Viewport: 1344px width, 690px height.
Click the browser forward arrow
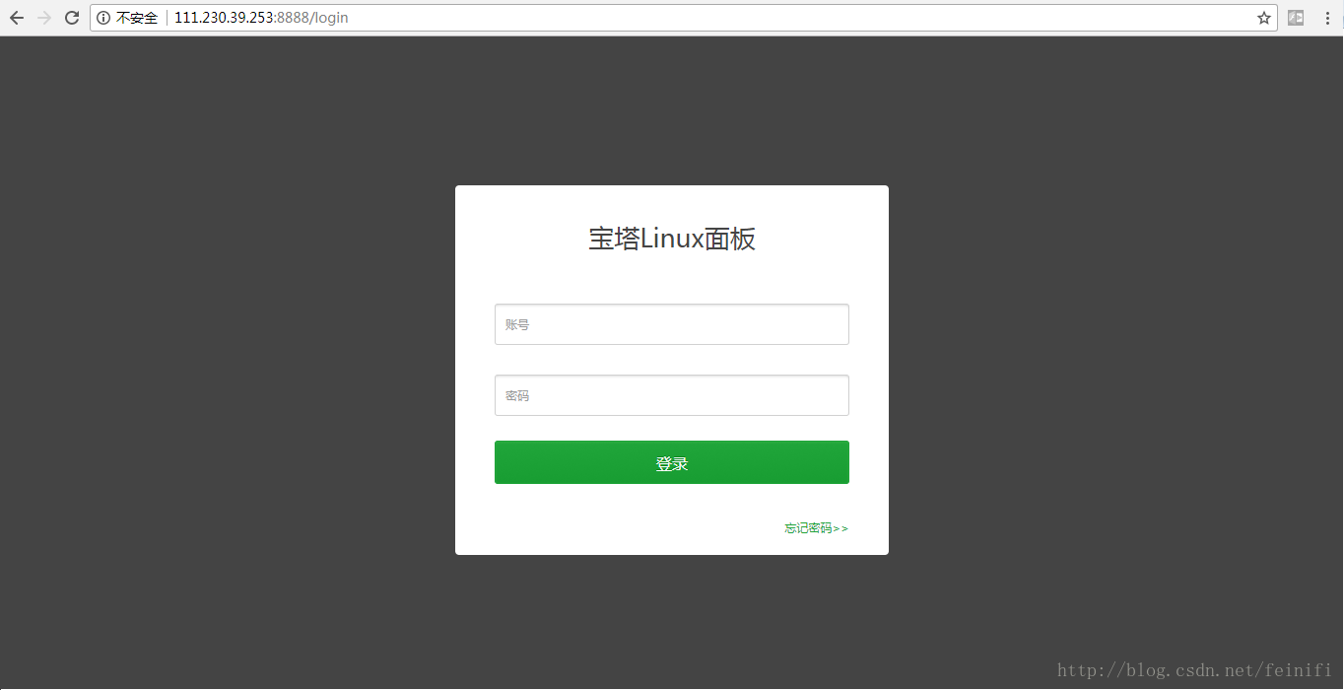click(43, 18)
